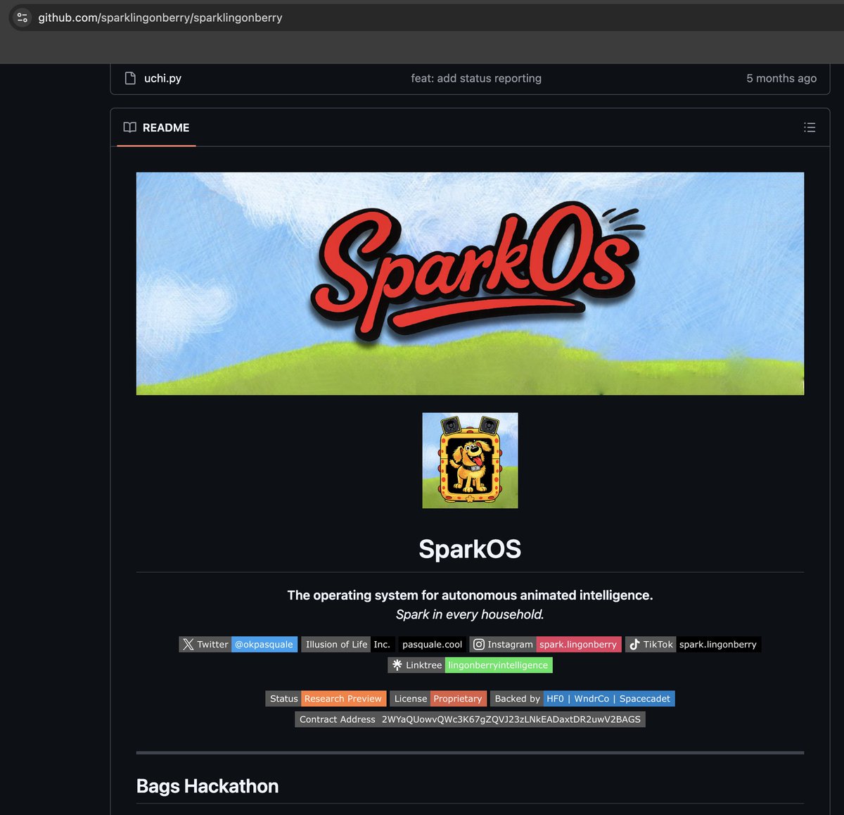The height and width of the screenshot is (815, 844).
Task: Click the License Proprietary badge
Action: 438,698
